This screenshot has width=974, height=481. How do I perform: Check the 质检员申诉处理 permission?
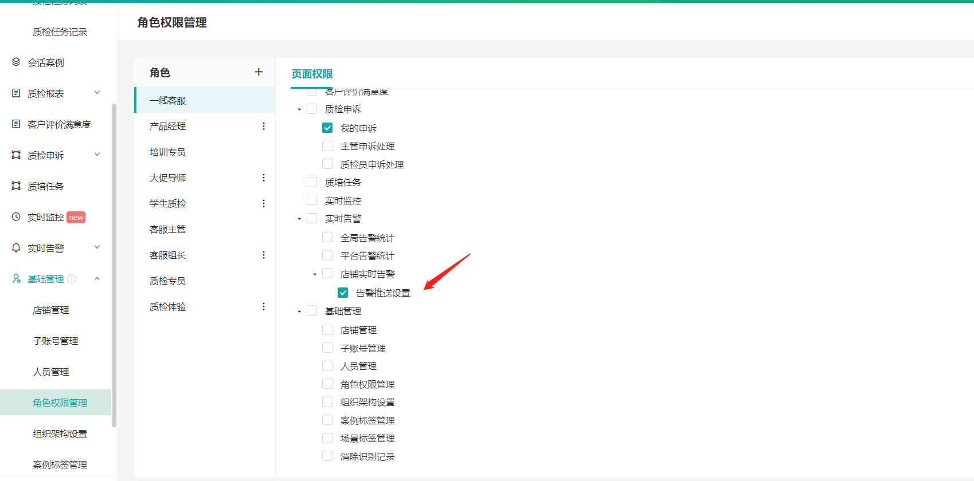tap(327, 164)
